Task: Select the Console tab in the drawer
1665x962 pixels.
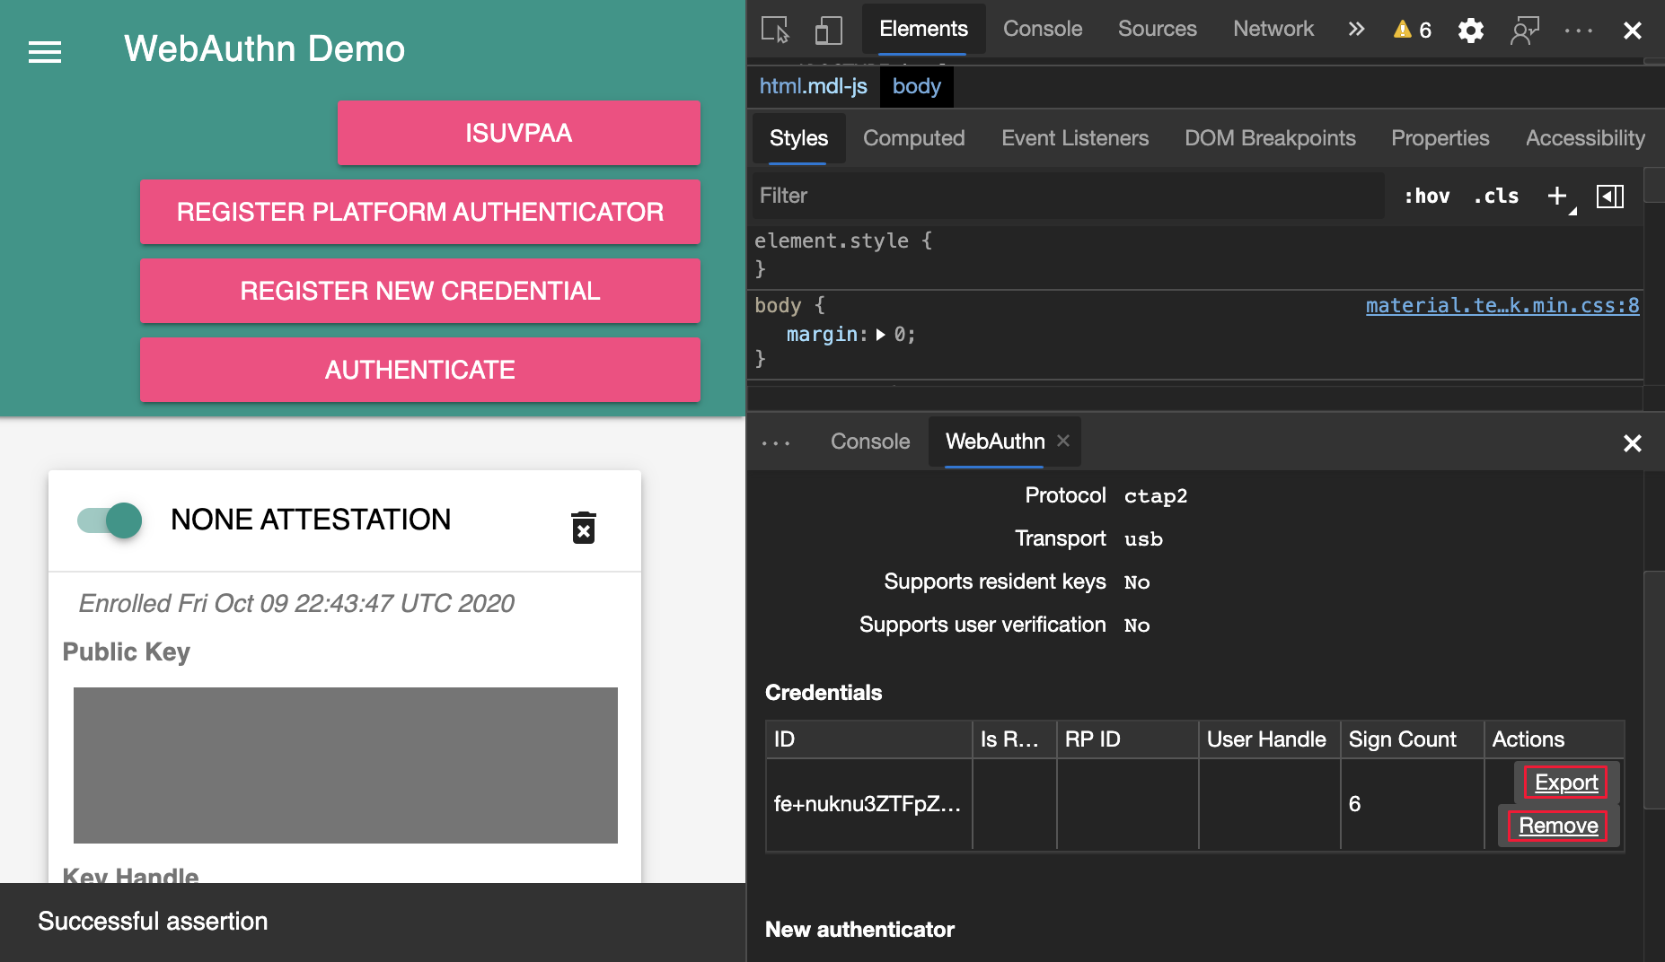Action: pyautogui.click(x=868, y=442)
